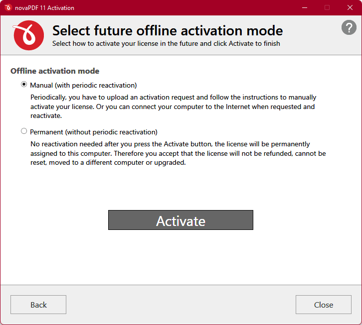Image resolution: width=362 pixels, height=325 pixels.
Task: Go to previous step with Back
Action: (38, 305)
